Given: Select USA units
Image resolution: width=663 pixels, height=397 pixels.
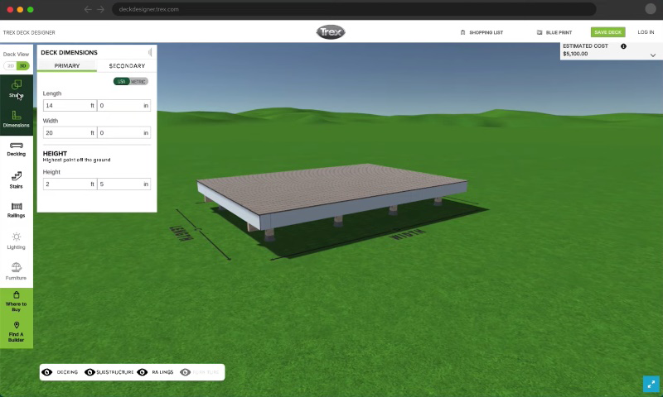Looking at the screenshot, I should 121,81.
